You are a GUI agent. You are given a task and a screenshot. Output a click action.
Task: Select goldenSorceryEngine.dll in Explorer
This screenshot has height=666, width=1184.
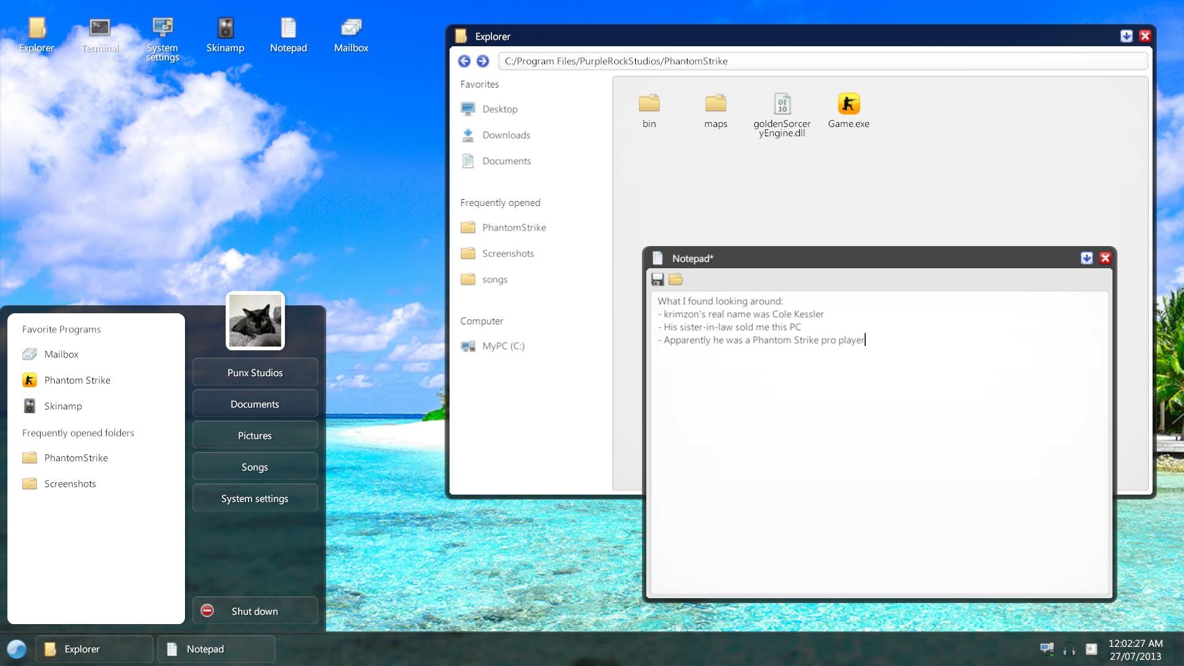click(x=782, y=114)
